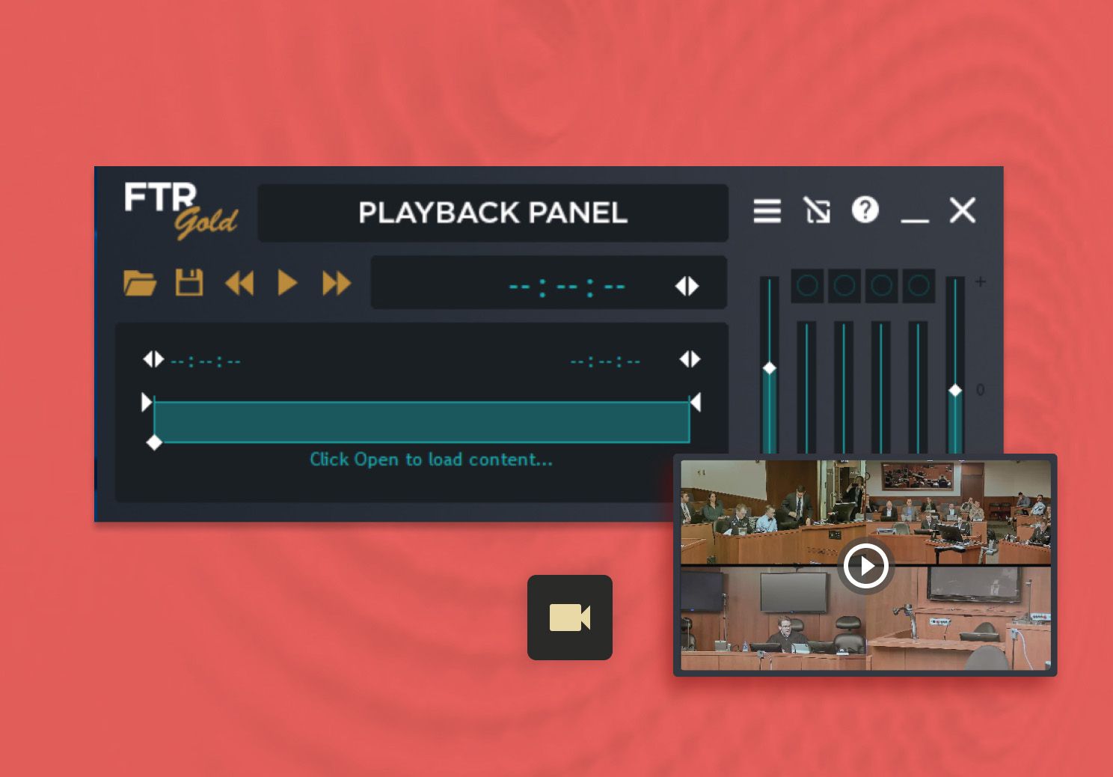
Task: Click the diamond playhead marker on the timeline
Action: coord(154,442)
